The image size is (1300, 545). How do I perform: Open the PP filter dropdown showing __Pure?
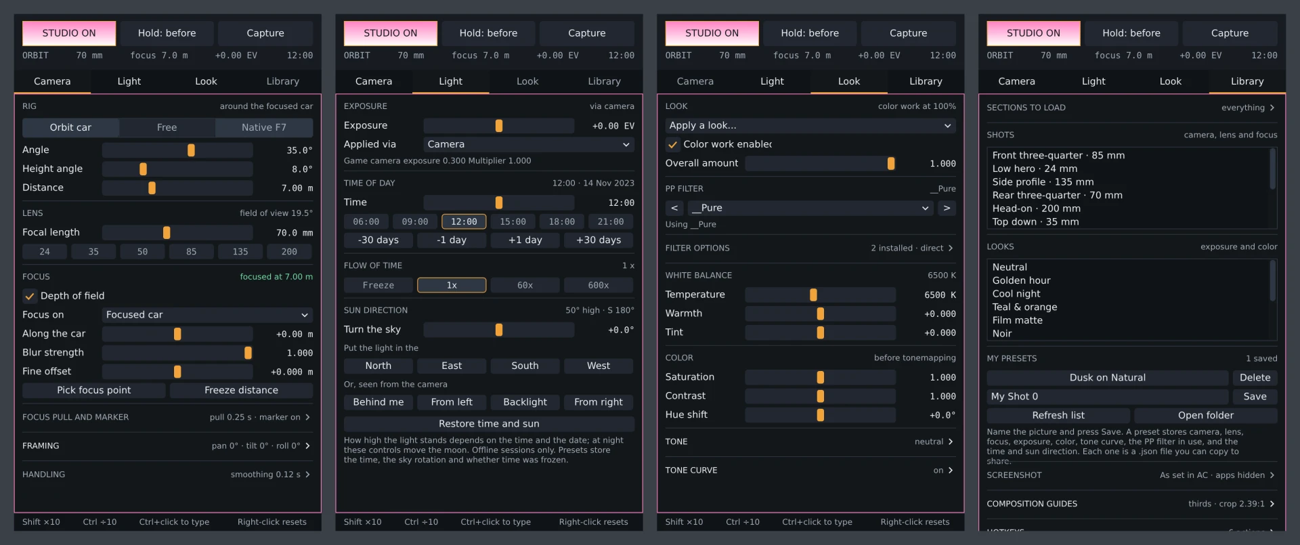coord(810,208)
